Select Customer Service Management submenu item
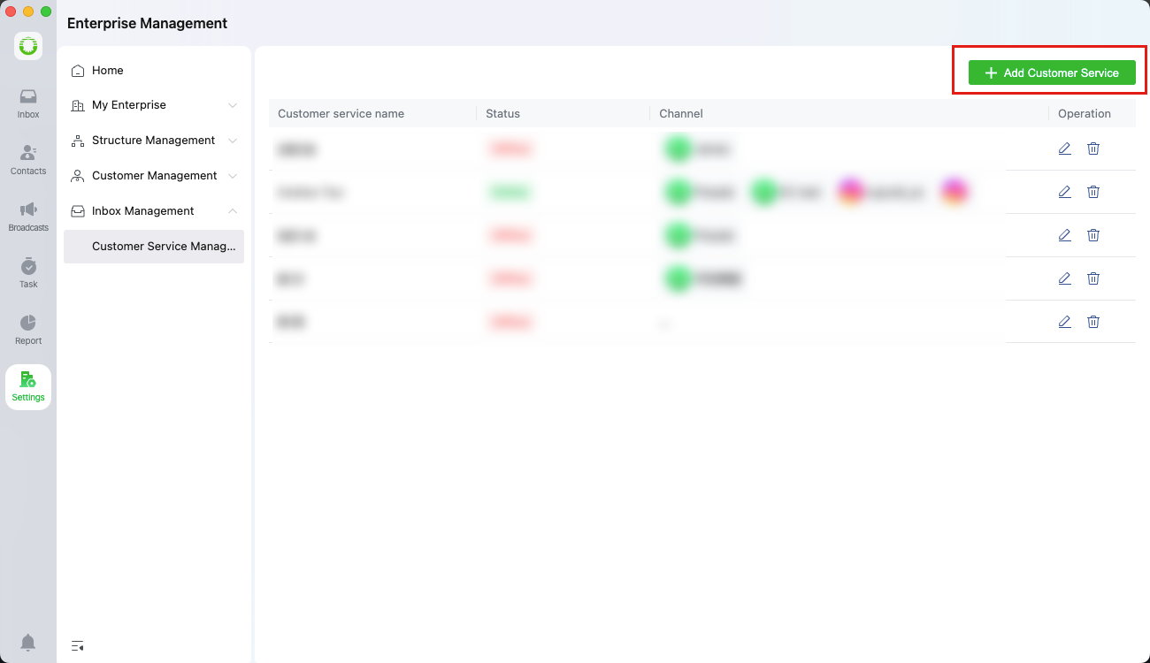1150x663 pixels. pyautogui.click(x=154, y=247)
